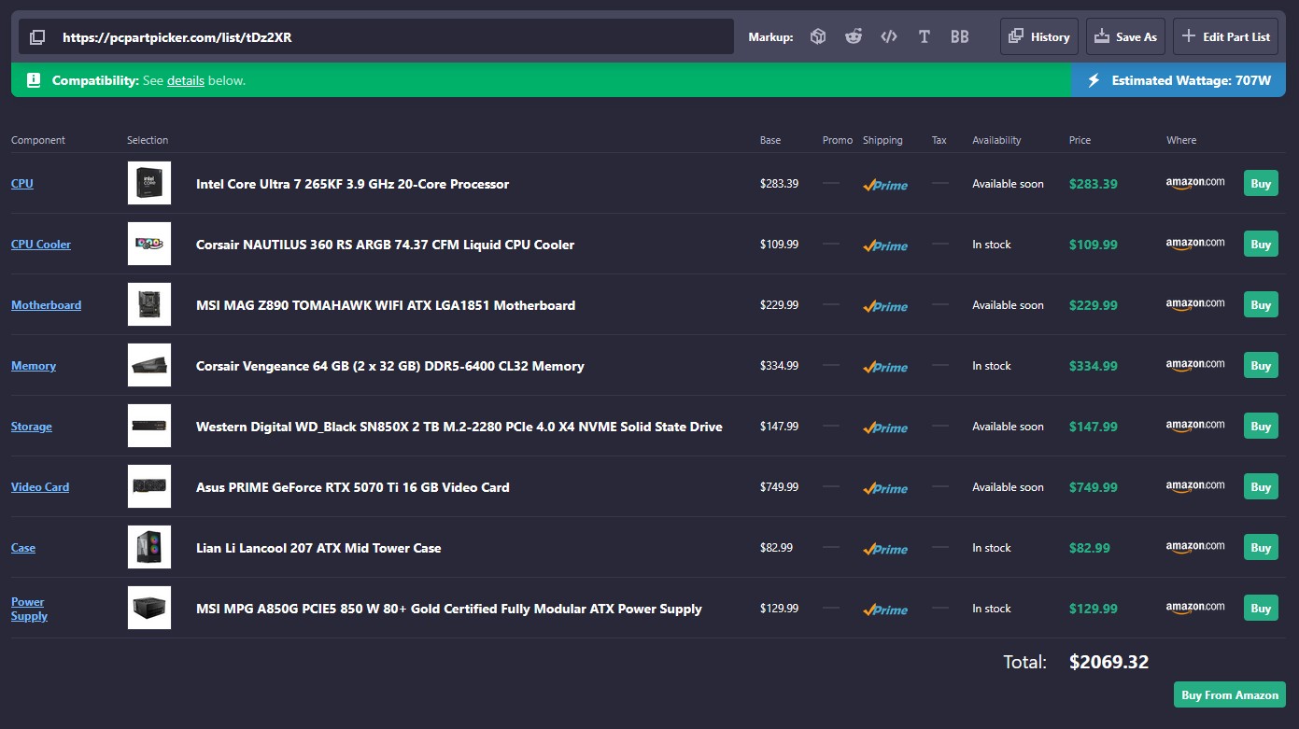The height and width of the screenshot is (729, 1299).
Task: Click the $2069.32 total amount
Action: pyautogui.click(x=1109, y=662)
